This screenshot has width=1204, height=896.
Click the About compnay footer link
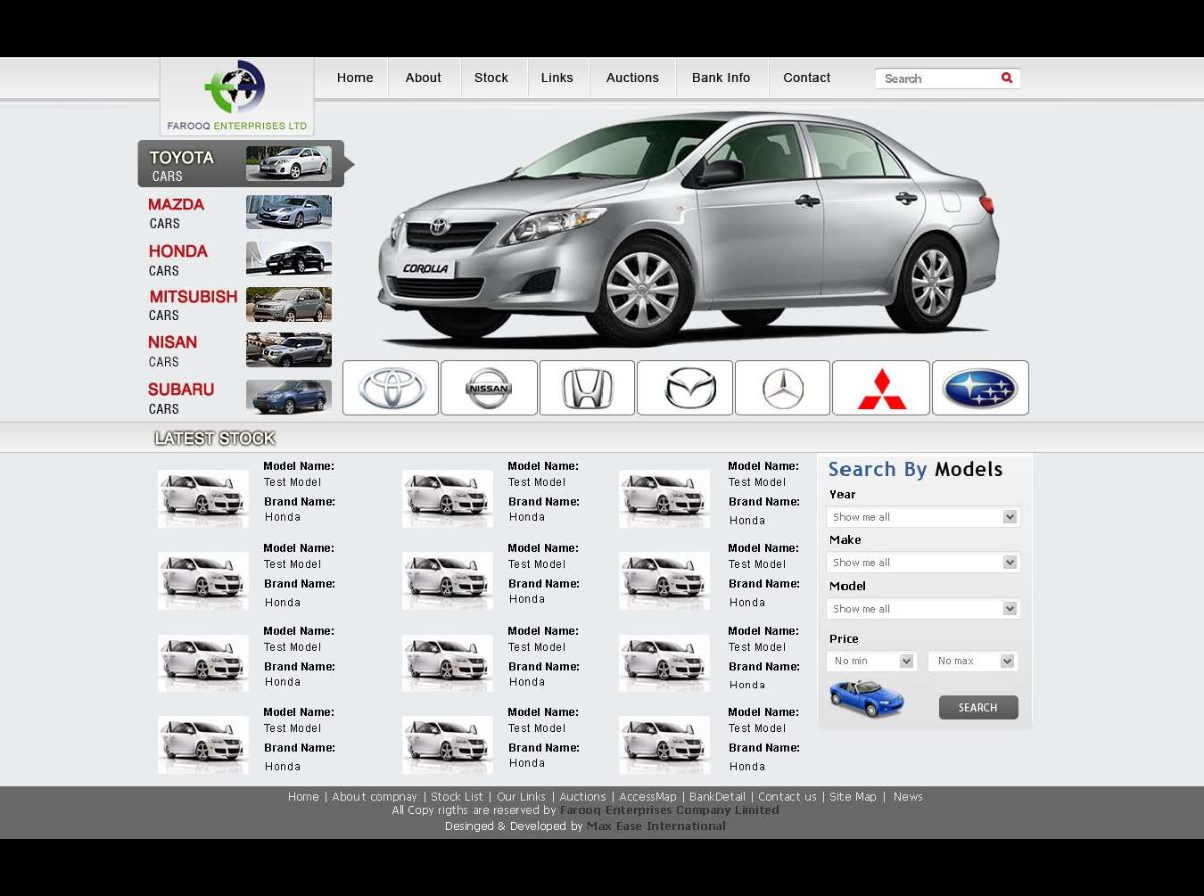(x=375, y=797)
